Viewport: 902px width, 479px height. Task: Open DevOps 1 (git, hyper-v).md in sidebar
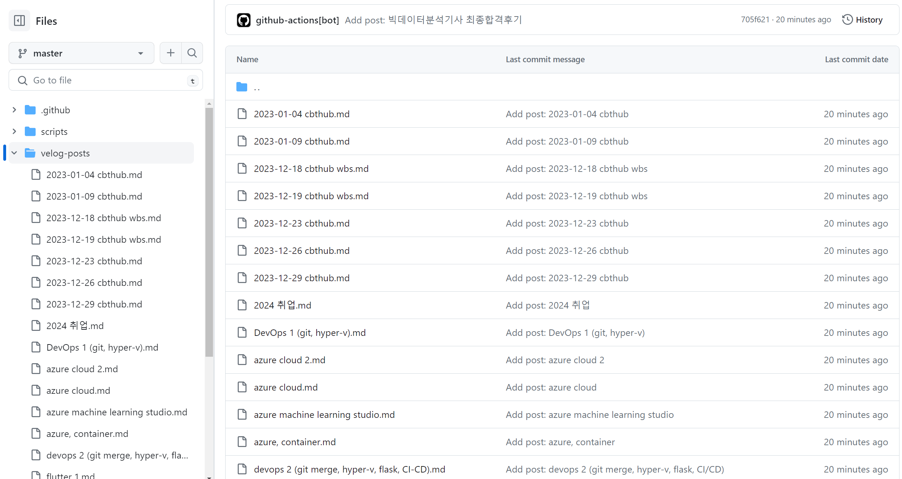(102, 347)
